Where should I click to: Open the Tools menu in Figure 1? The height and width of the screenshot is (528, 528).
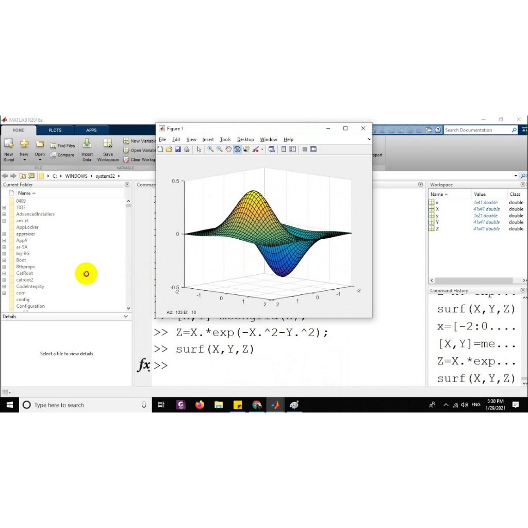click(x=225, y=140)
